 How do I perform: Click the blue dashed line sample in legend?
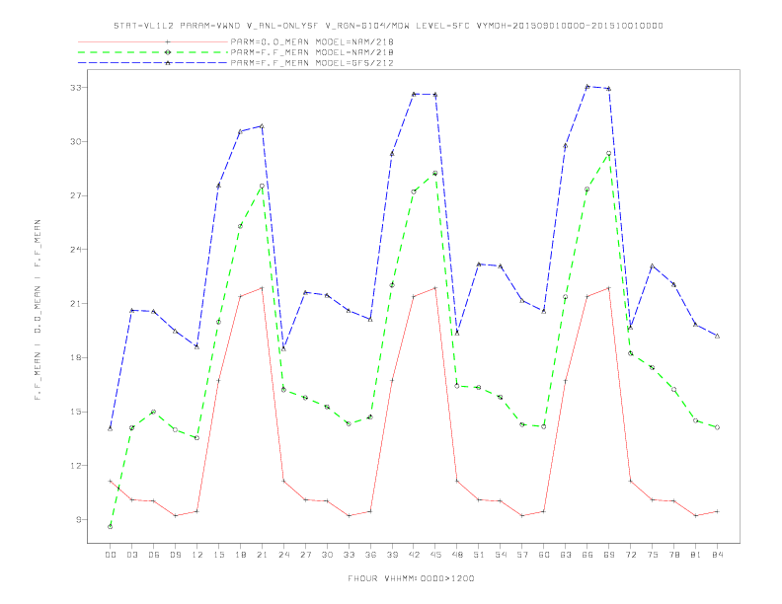[x=153, y=63]
